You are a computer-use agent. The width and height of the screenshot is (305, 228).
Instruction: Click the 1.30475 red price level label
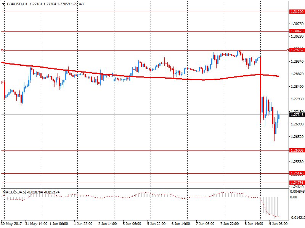point(297,31)
